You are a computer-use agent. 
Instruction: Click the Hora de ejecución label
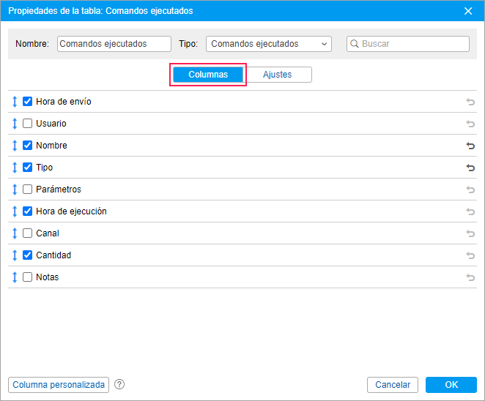pyautogui.click(x=72, y=211)
